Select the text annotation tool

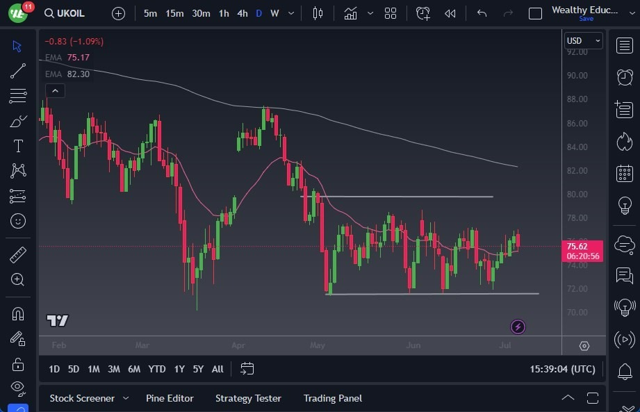pyautogui.click(x=18, y=146)
